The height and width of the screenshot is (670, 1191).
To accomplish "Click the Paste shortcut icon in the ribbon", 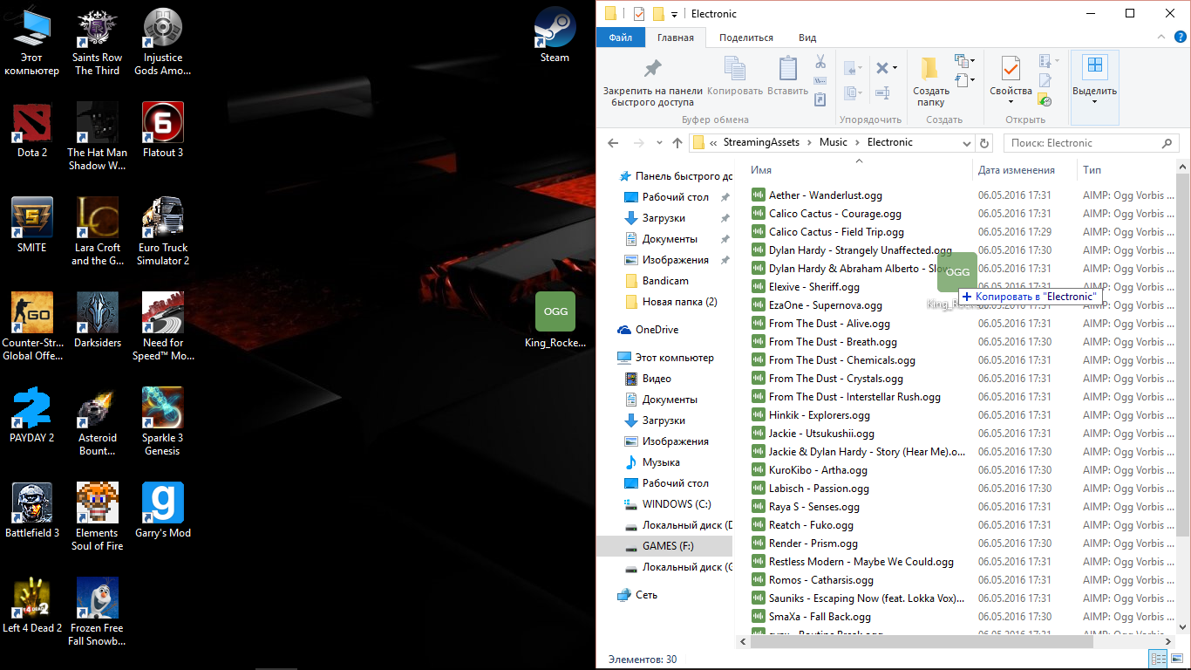I will click(x=820, y=99).
